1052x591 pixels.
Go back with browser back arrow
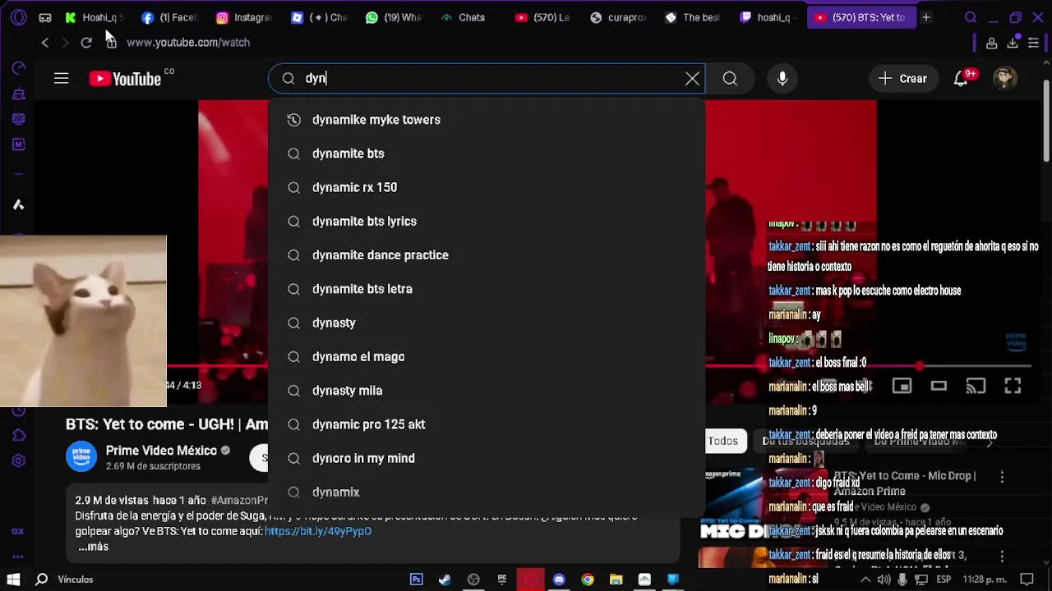pyautogui.click(x=45, y=43)
